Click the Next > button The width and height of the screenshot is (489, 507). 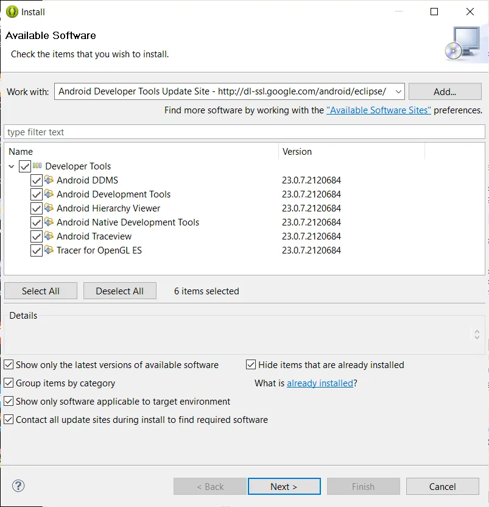click(x=284, y=486)
